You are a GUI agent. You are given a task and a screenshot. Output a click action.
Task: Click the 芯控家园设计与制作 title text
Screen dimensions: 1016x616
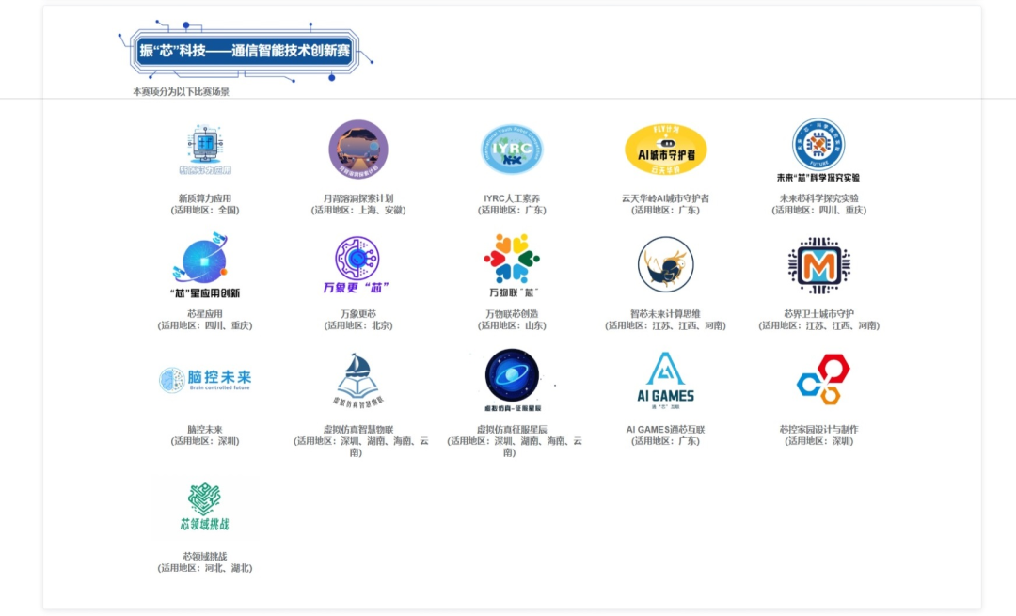point(819,430)
